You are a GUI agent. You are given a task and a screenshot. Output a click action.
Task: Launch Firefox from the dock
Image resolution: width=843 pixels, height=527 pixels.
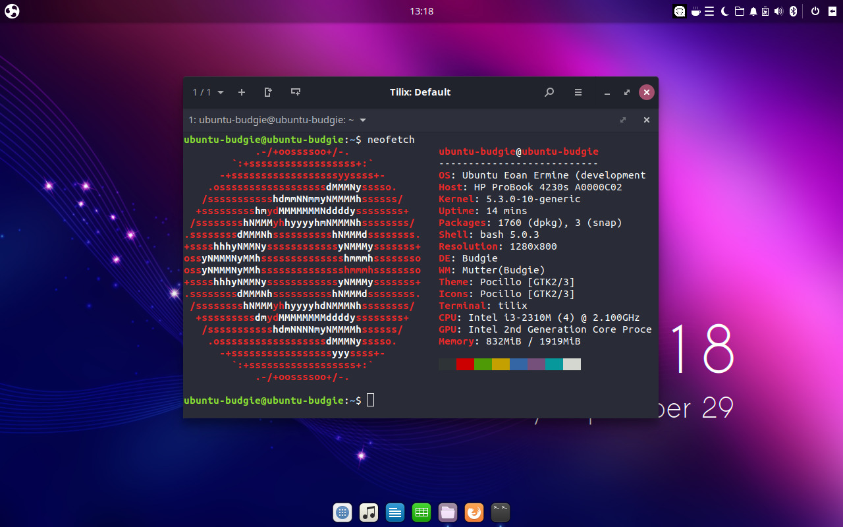[474, 512]
